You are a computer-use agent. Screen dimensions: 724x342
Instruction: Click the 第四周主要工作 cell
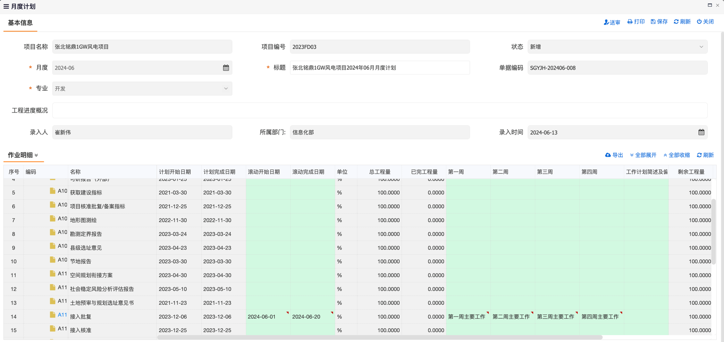[x=602, y=316]
